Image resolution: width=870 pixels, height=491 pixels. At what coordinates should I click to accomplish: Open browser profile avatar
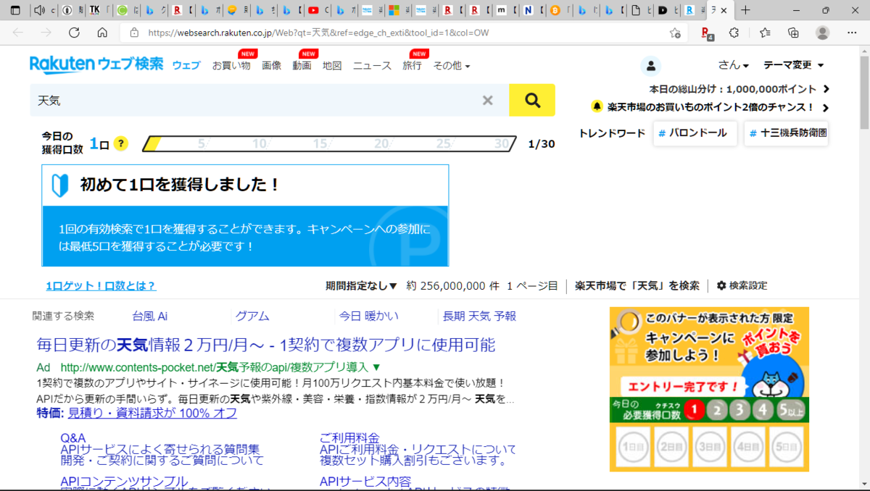822,33
